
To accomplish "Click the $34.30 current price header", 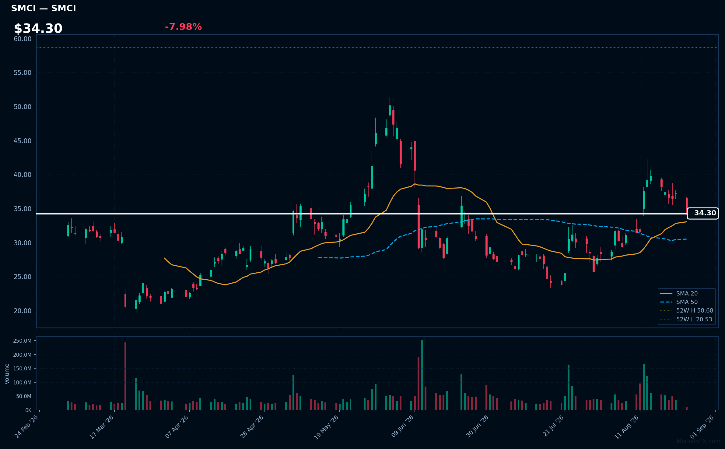I will coord(38,29).
